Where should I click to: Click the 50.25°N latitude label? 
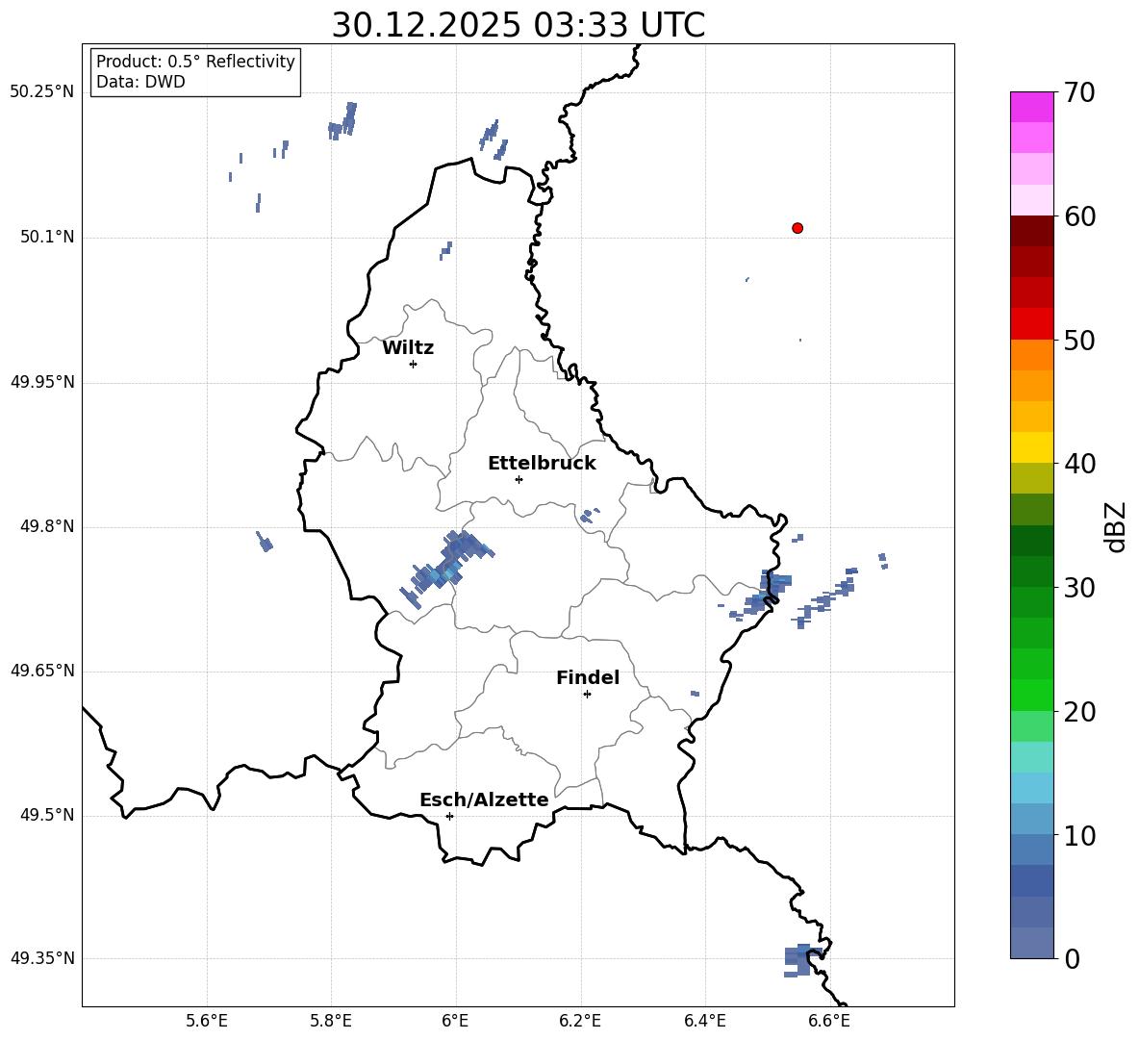[x=42, y=92]
